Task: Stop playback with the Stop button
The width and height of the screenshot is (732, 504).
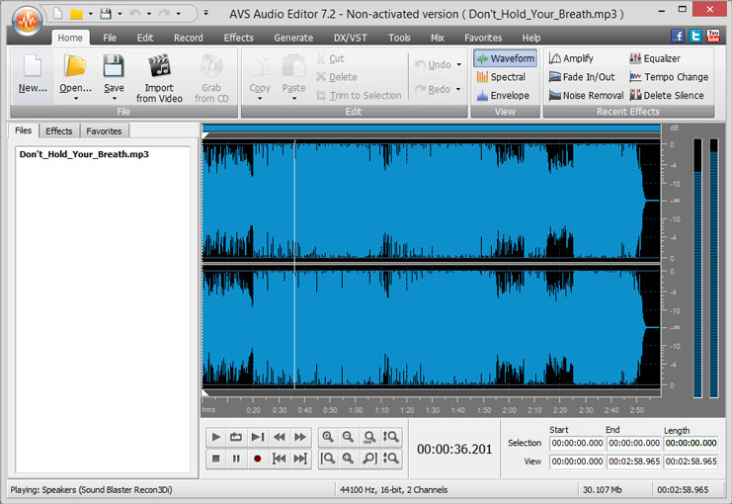Action: (x=215, y=459)
